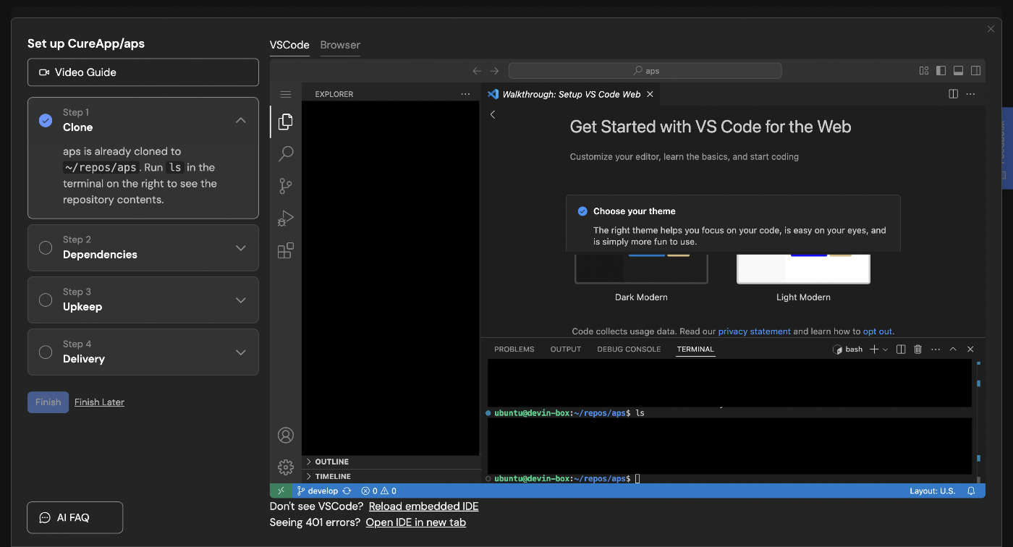Open Customize Layout icon

tap(924, 71)
